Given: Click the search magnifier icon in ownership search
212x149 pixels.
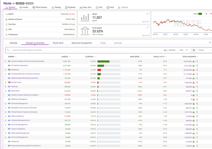Looking at the screenshot, I should tap(9, 50).
